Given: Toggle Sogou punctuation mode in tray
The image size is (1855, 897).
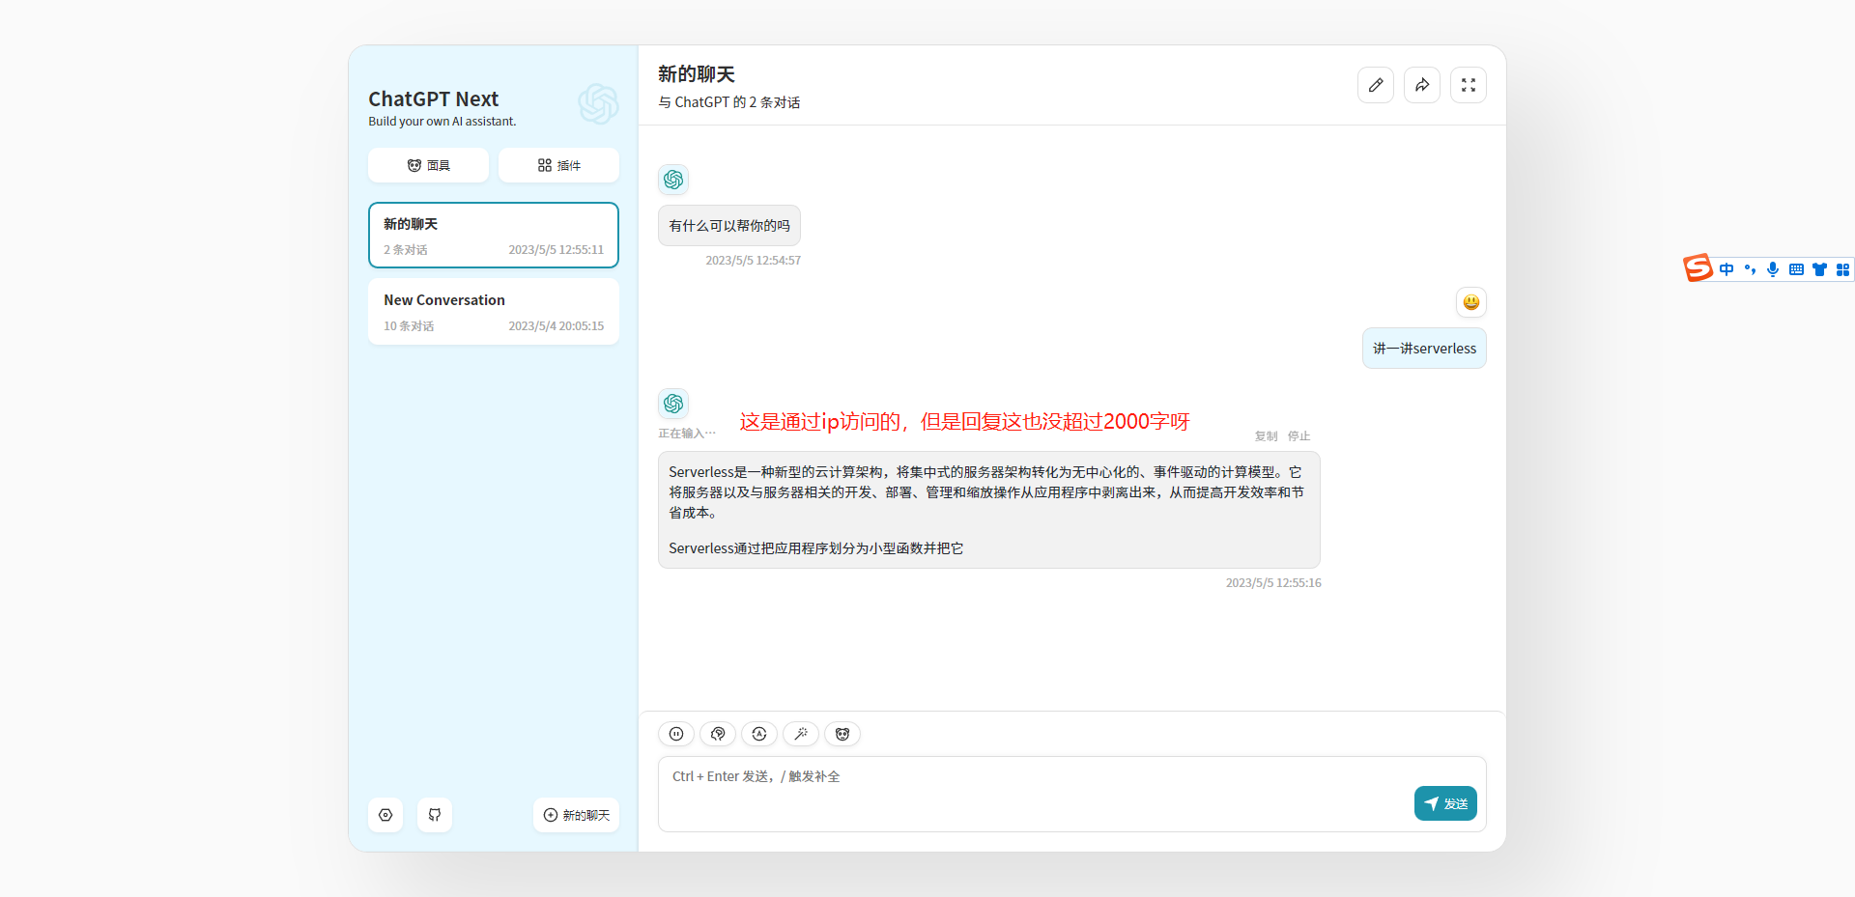Looking at the screenshot, I should pos(1751,269).
